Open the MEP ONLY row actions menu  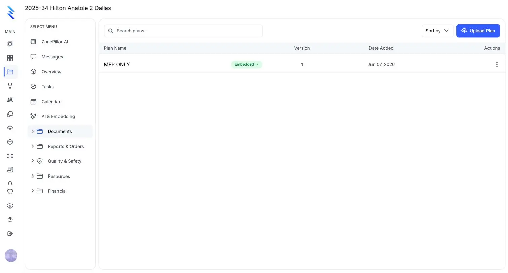tap(497, 64)
